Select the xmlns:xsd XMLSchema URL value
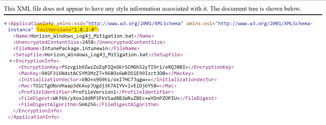326x125 pixels. click(135, 24)
